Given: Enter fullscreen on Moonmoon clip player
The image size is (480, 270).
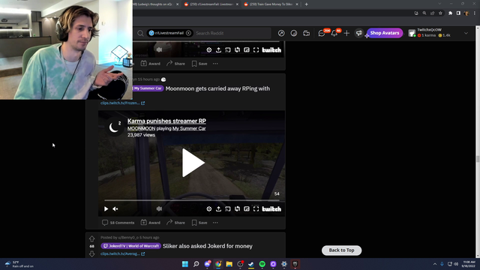Looking at the screenshot, I should pos(256,208).
